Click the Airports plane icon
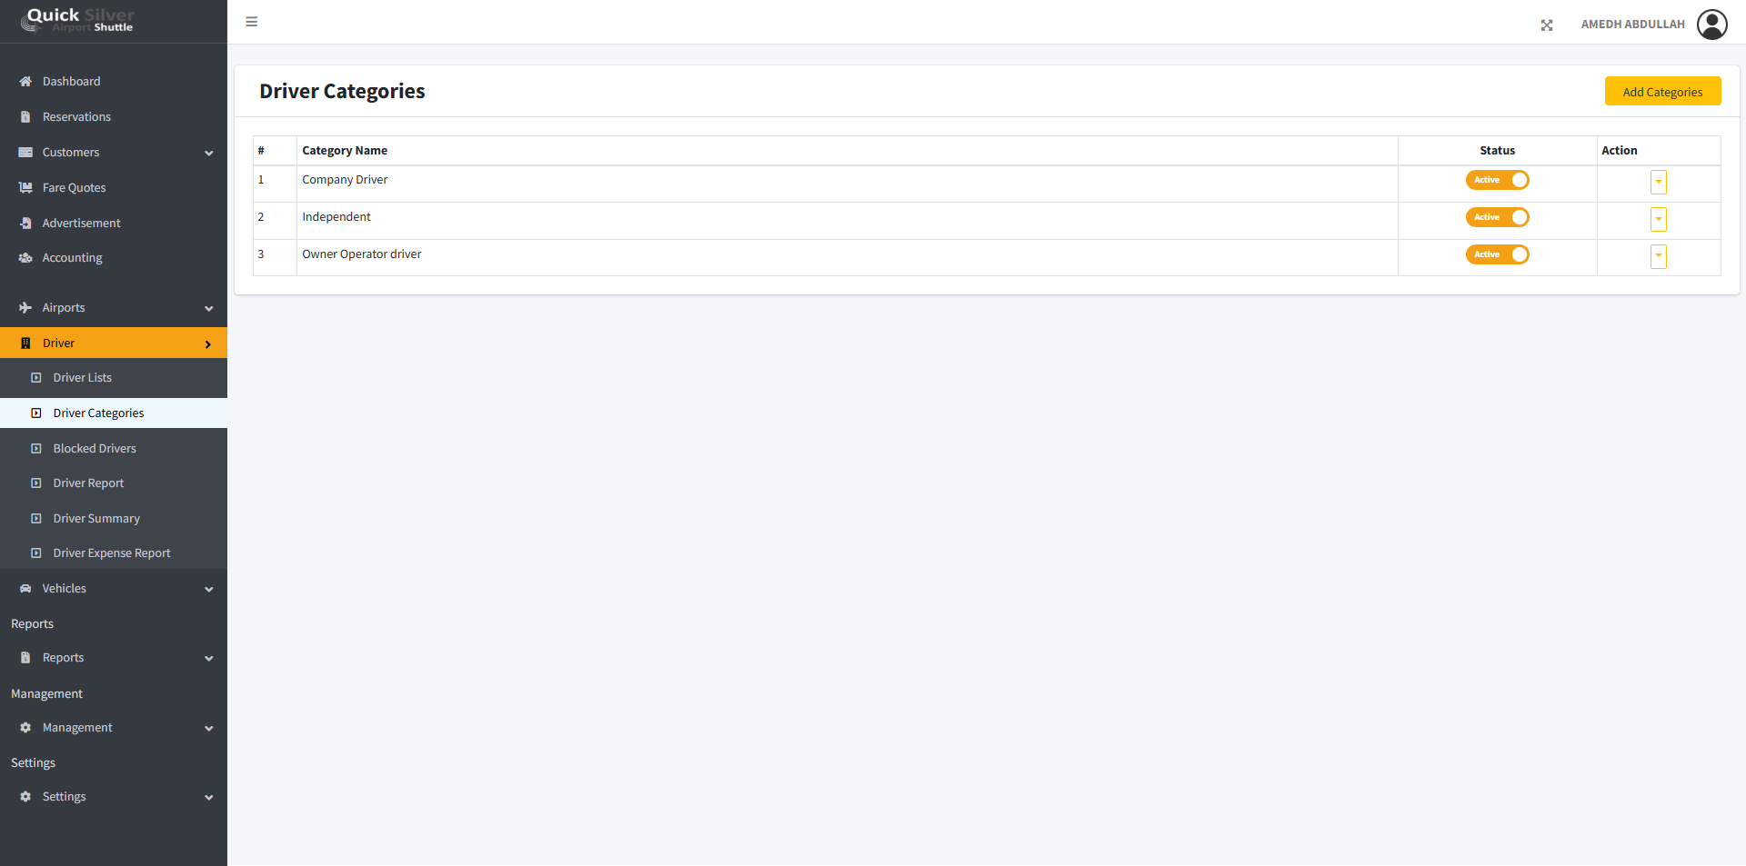Viewport: 1746px width, 866px height. click(x=25, y=308)
